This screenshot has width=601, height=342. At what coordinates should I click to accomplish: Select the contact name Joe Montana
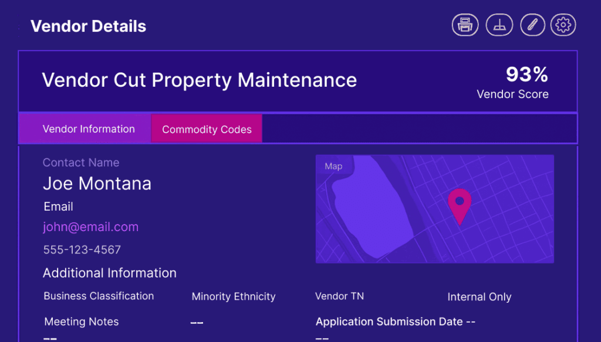(97, 184)
